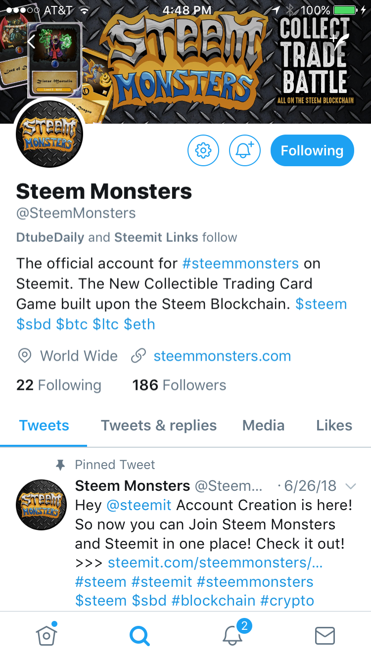Toggle the Following button
The height and width of the screenshot is (660, 371).
click(312, 150)
